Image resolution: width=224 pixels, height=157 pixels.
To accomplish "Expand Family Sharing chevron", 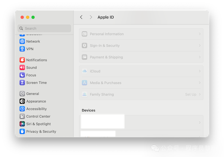I will coord(200,94).
